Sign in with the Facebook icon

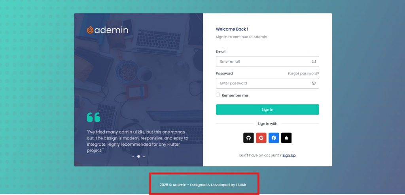(x=274, y=138)
